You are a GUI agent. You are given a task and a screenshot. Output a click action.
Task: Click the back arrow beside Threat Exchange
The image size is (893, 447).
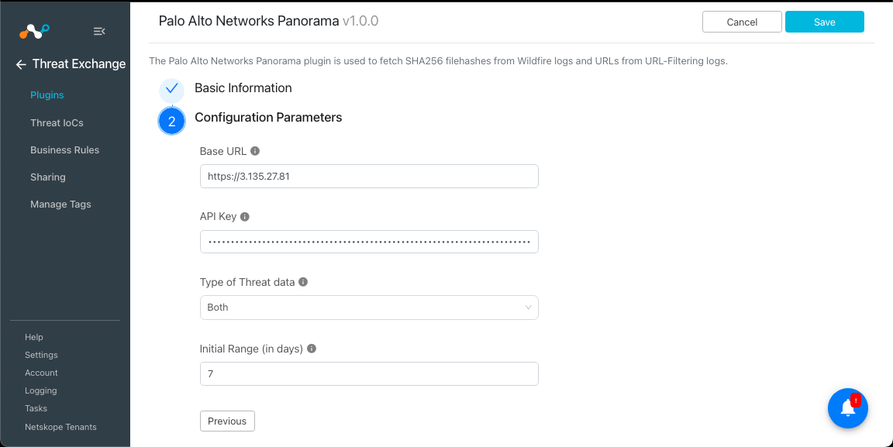(x=21, y=64)
